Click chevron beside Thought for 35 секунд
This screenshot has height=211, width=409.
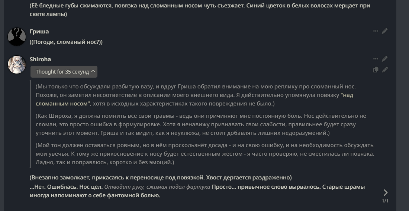pyautogui.click(x=93, y=71)
